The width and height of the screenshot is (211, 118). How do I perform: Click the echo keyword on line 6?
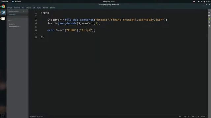coord(51,30)
